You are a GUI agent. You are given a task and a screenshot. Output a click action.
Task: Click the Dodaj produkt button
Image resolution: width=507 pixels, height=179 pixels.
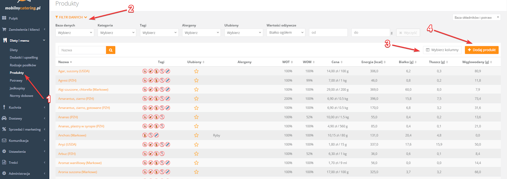482,50
